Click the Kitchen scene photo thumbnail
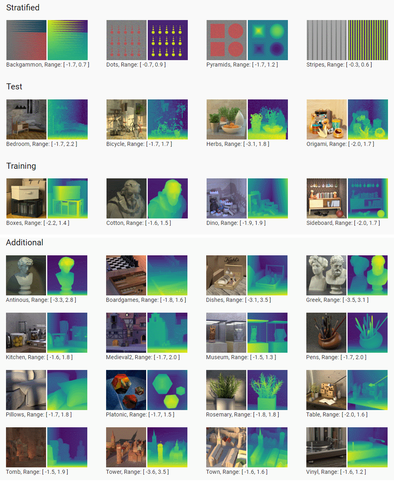This screenshot has height=481, width=394. (x=26, y=333)
